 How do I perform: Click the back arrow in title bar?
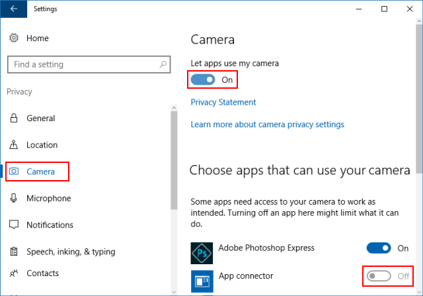pyautogui.click(x=14, y=9)
